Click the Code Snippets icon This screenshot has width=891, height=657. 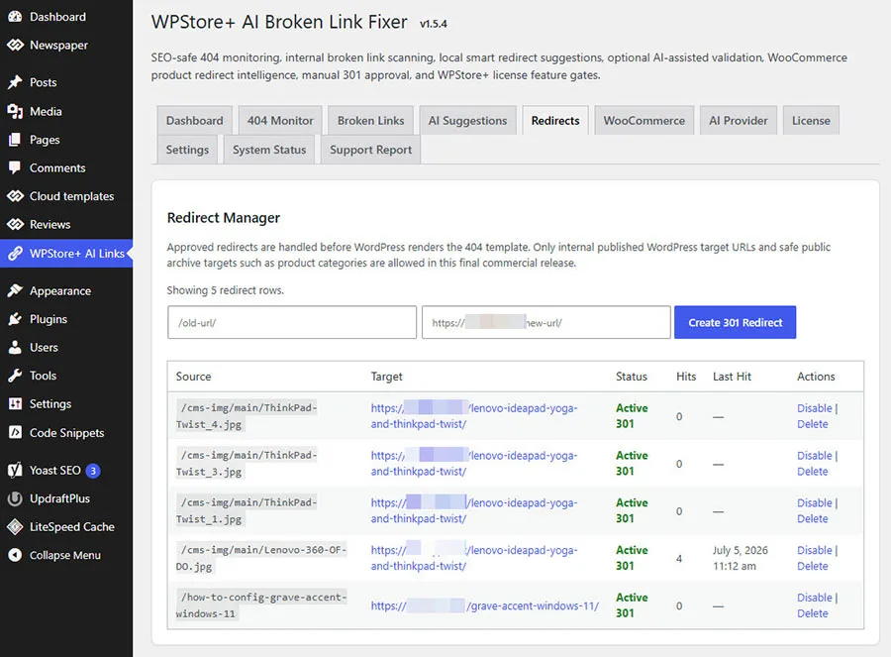(x=15, y=432)
